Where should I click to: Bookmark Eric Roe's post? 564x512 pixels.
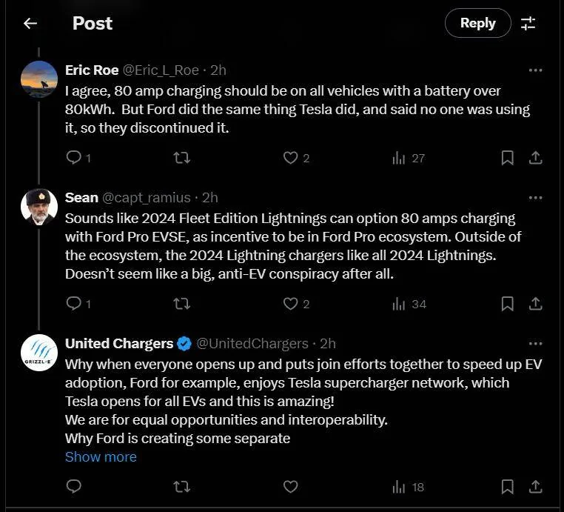(508, 158)
